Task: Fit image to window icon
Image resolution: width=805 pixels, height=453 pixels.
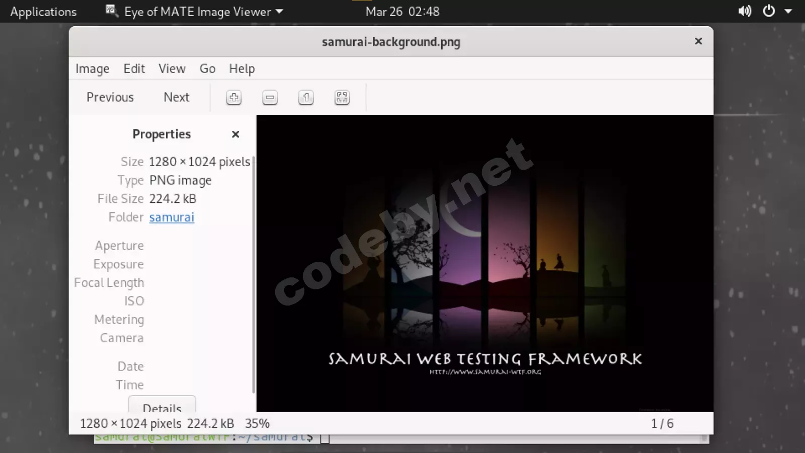Action: tap(342, 97)
